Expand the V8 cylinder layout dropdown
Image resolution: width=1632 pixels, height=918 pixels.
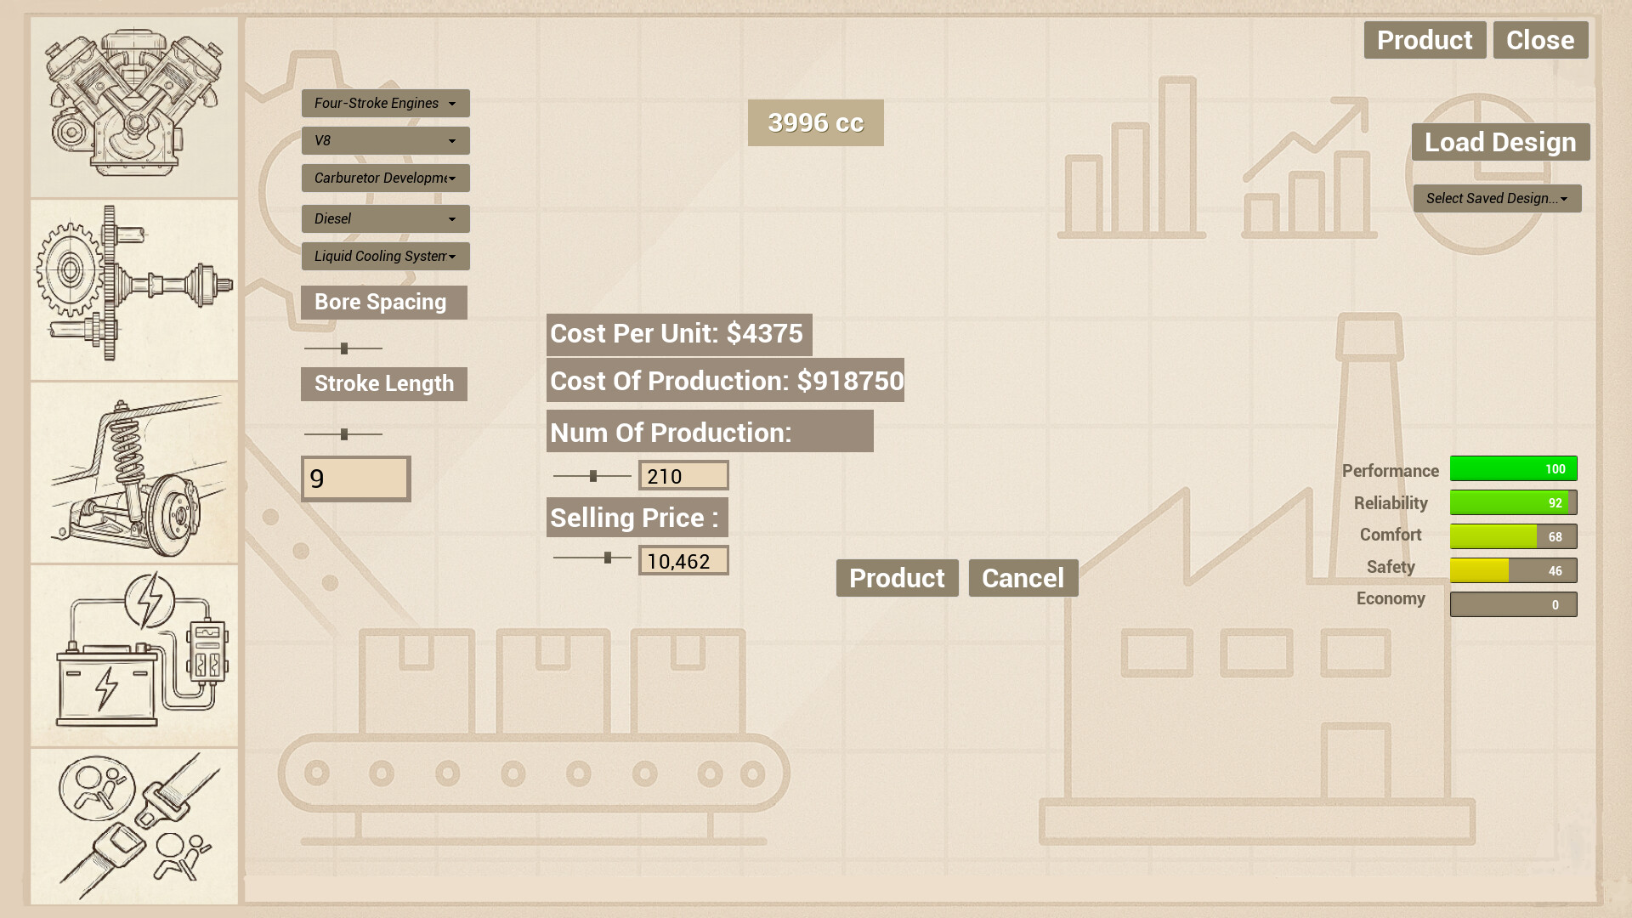pyautogui.click(x=385, y=140)
